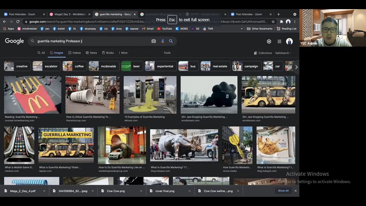Close the downloads bar
366x206 pixels.
tap(296, 191)
